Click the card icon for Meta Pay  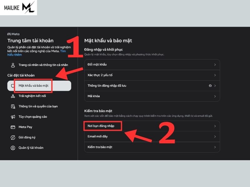(x=13, y=127)
